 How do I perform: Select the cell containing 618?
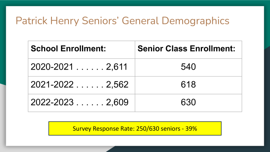(x=188, y=85)
